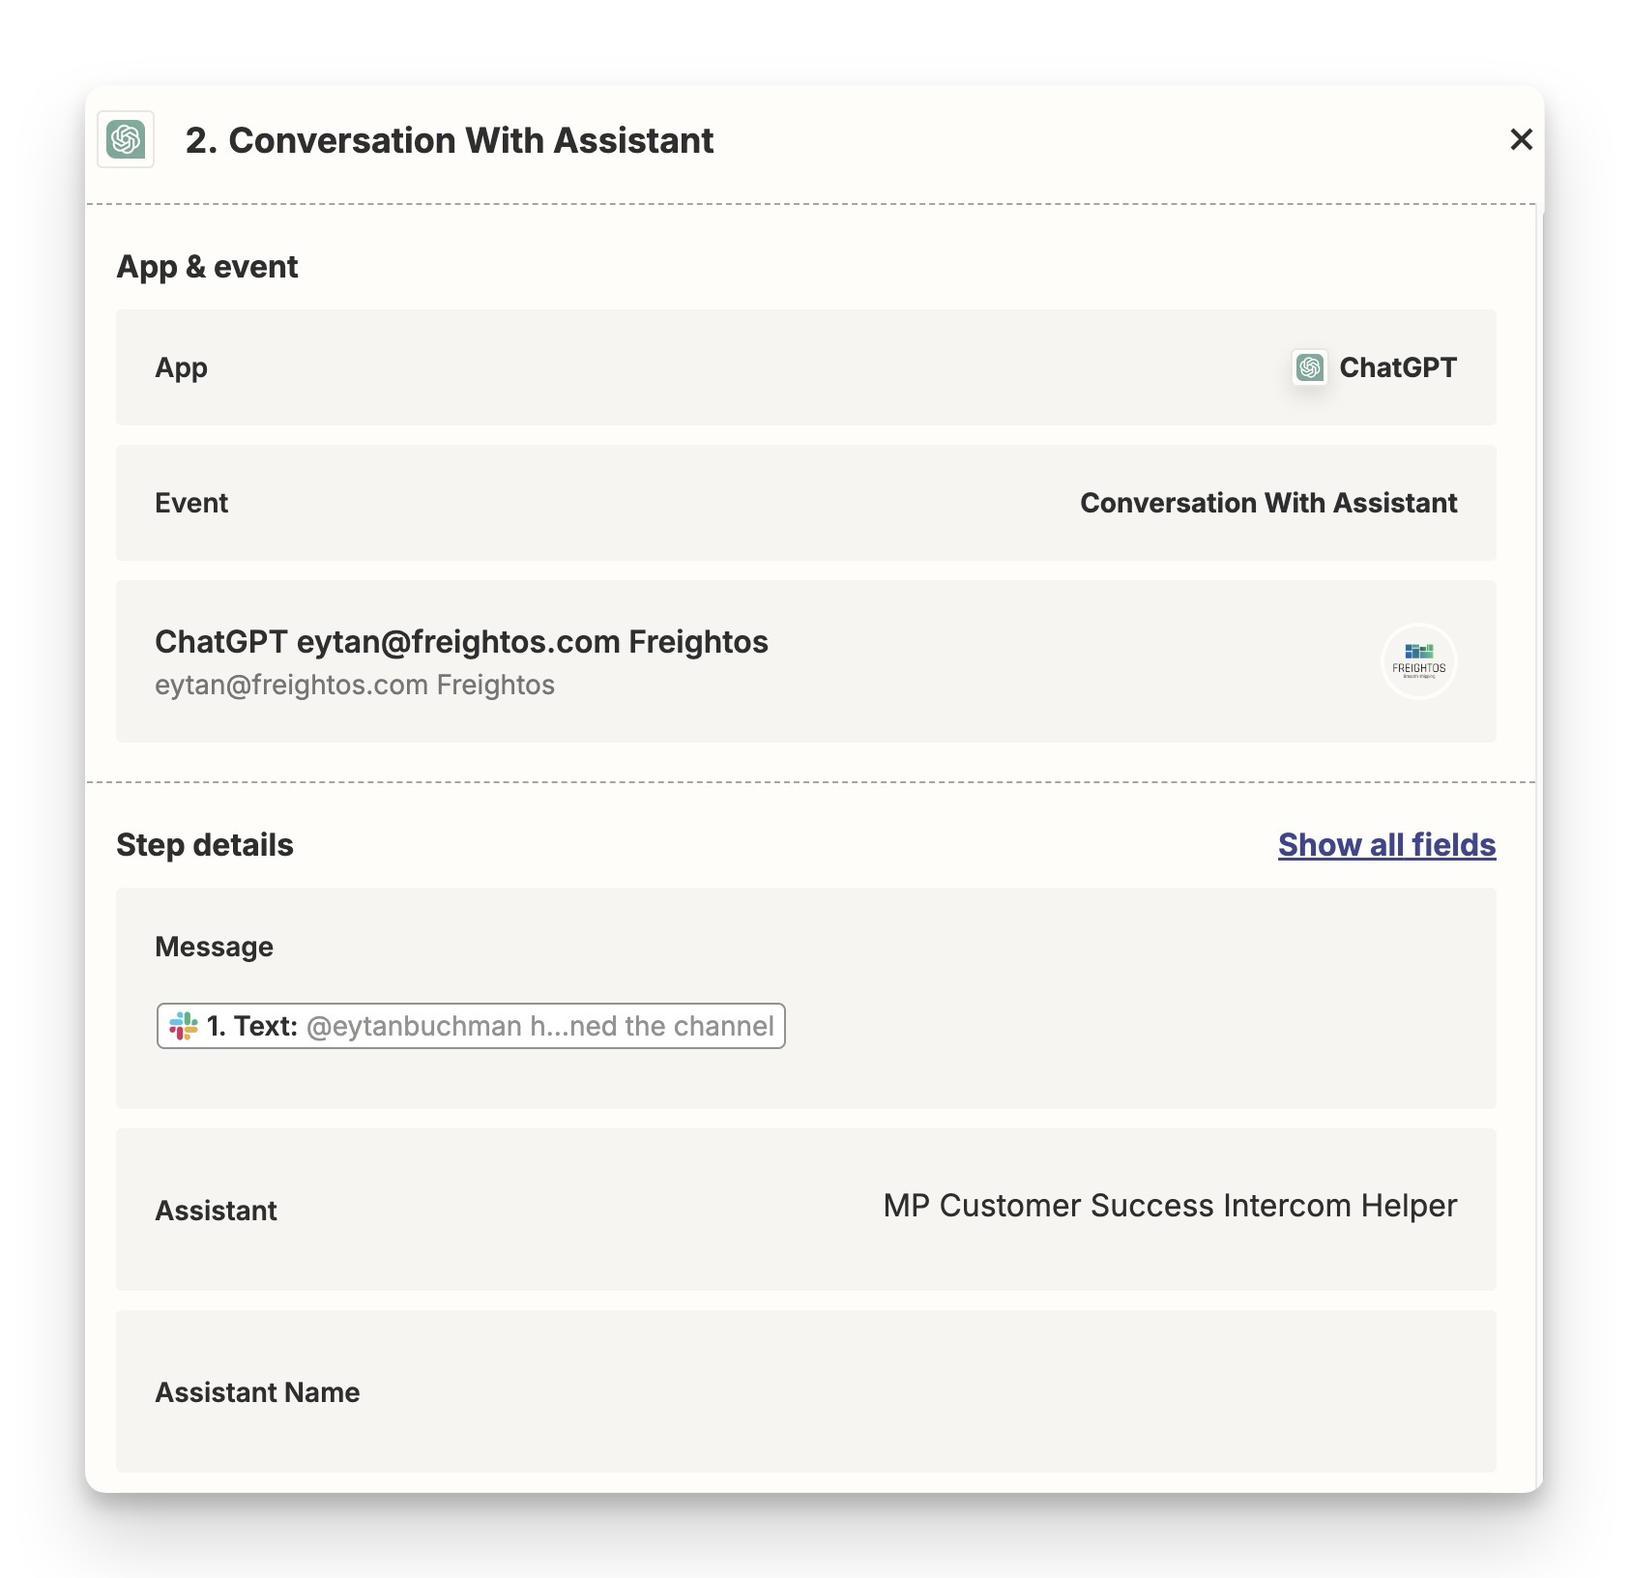The height and width of the screenshot is (1578, 1630).
Task: Click the MP Customer Success Intercom Helper value
Action: coord(1170,1206)
